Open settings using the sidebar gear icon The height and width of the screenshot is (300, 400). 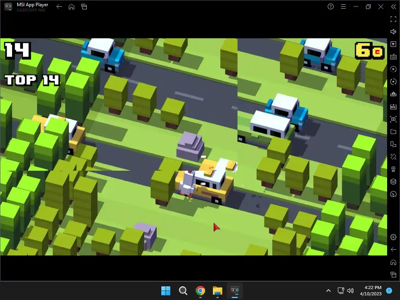(x=393, y=237)
